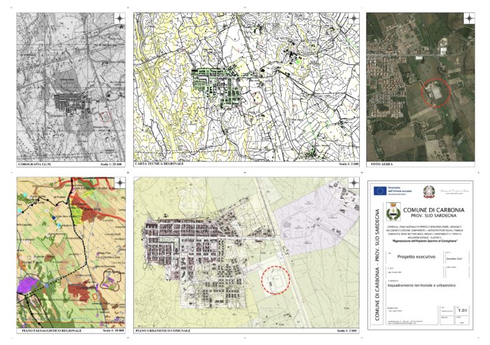Click north arrow on Carta Tecnica Regionale map

[x=353, y=18]
